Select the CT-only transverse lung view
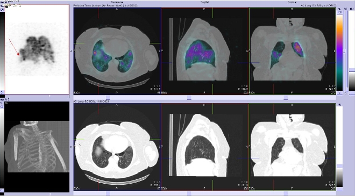The image size is (355, 196). tap(117, 147)
